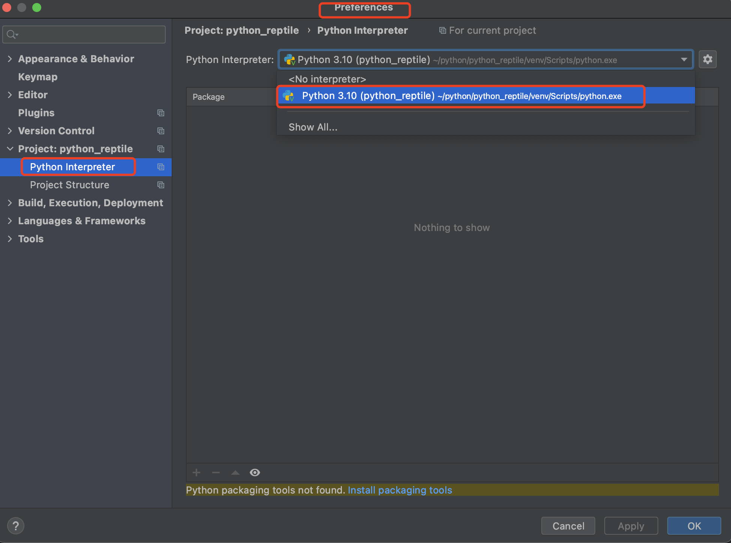This screenshot has width=731, height=543.
Task: Click For current project label
Action: pos(493,30)
